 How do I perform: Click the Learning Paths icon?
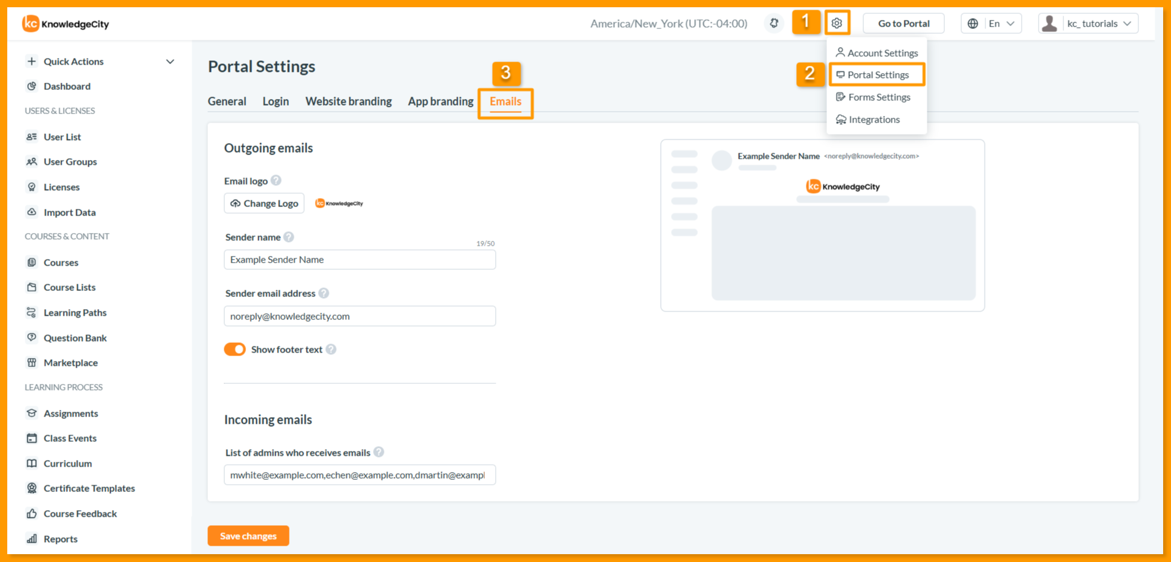pyautogui.click(x=32, y=313)
